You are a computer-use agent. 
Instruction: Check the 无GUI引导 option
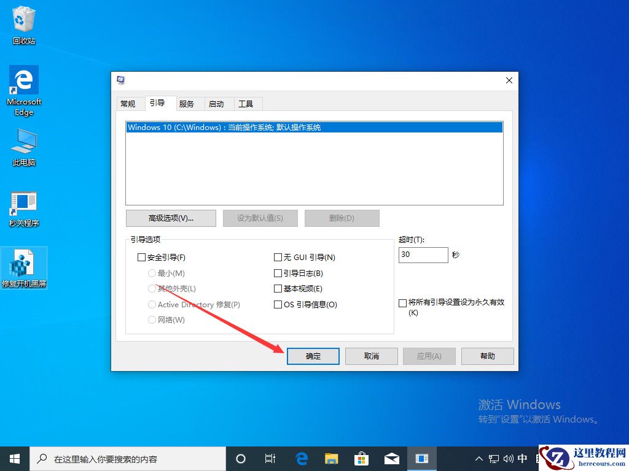pyautogui.click(x=278, y=257)
